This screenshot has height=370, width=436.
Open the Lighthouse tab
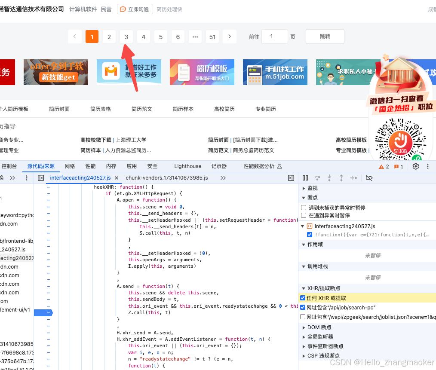[x=188, y=166]
